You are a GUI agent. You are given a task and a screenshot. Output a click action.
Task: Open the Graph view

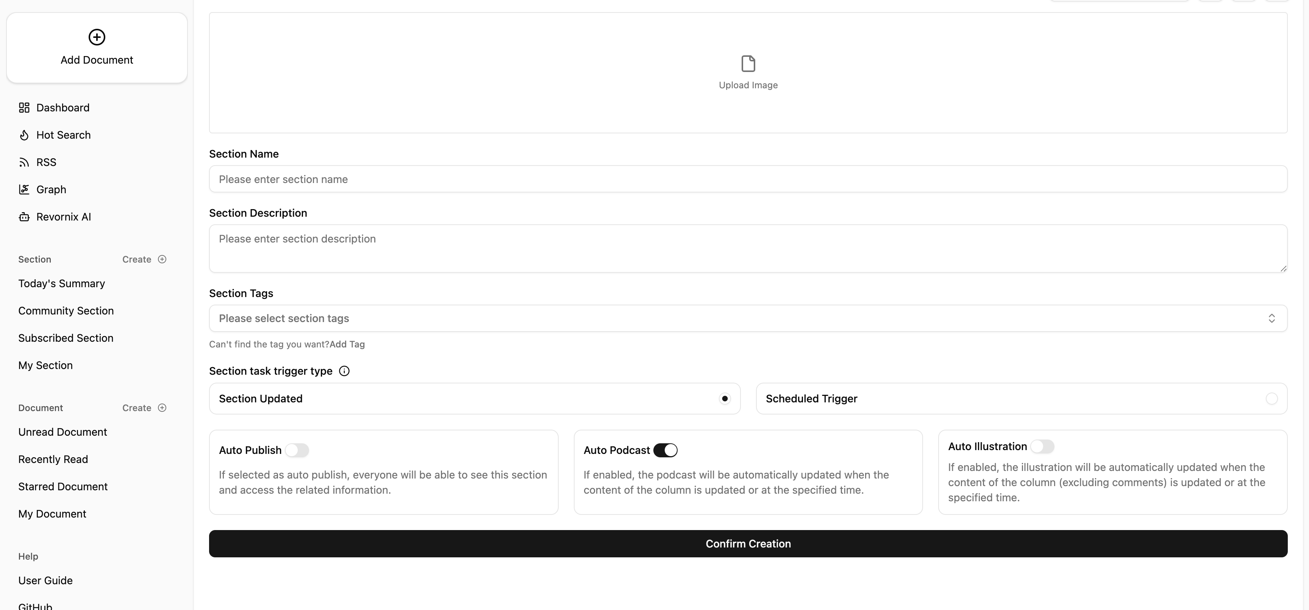[51, 189]
